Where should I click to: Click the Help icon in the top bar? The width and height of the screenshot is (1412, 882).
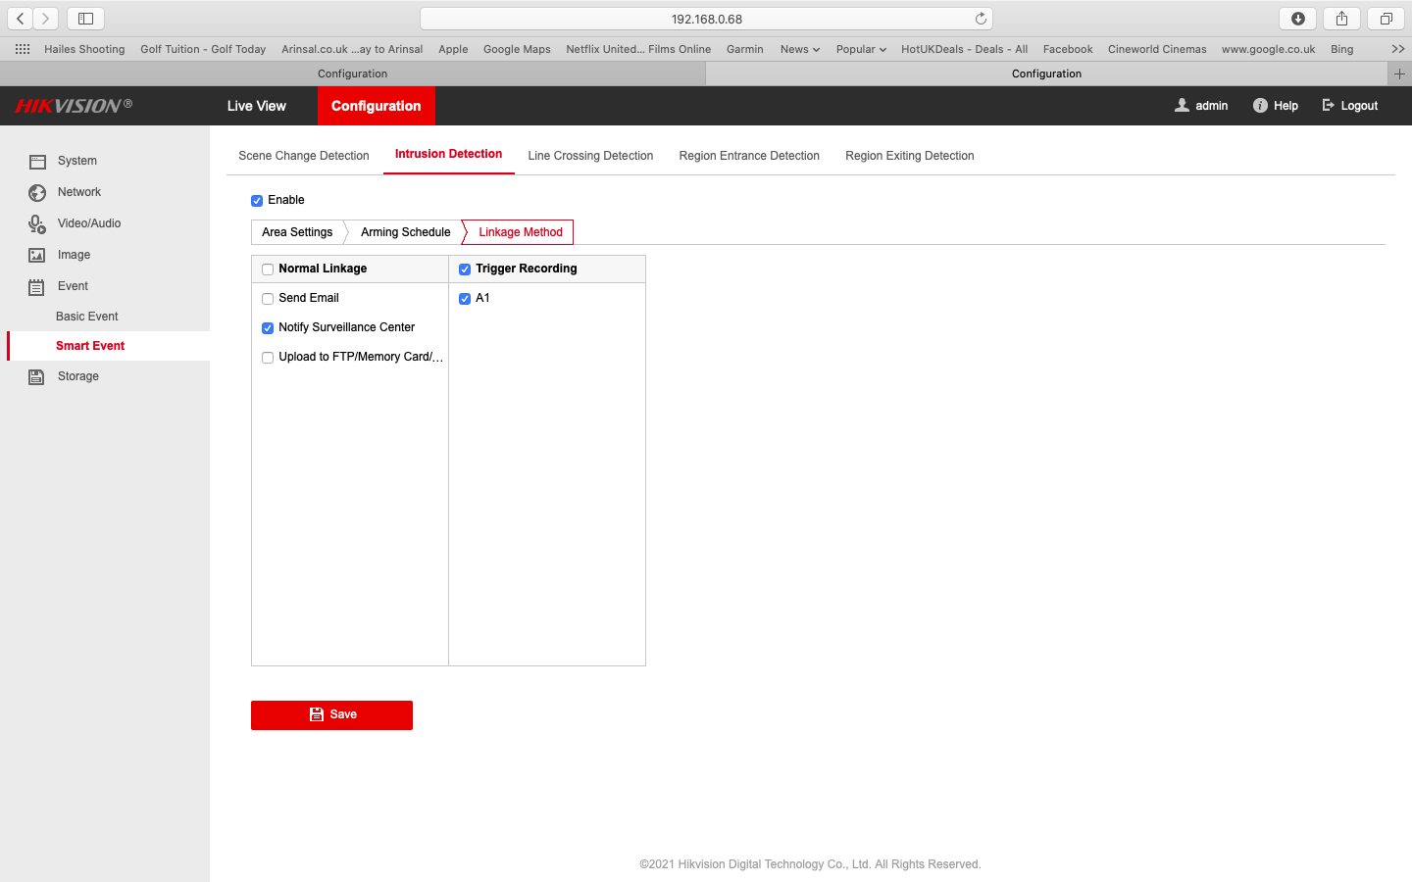[1258, 105]
